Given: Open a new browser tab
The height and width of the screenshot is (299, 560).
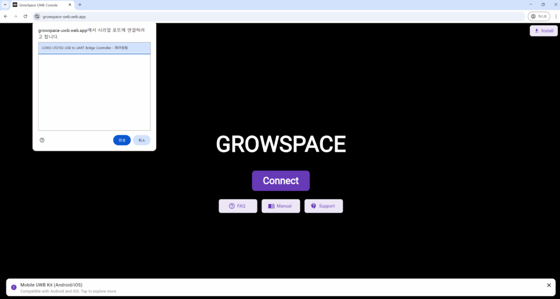Looking at the screenshot, I should click(80, 4).
